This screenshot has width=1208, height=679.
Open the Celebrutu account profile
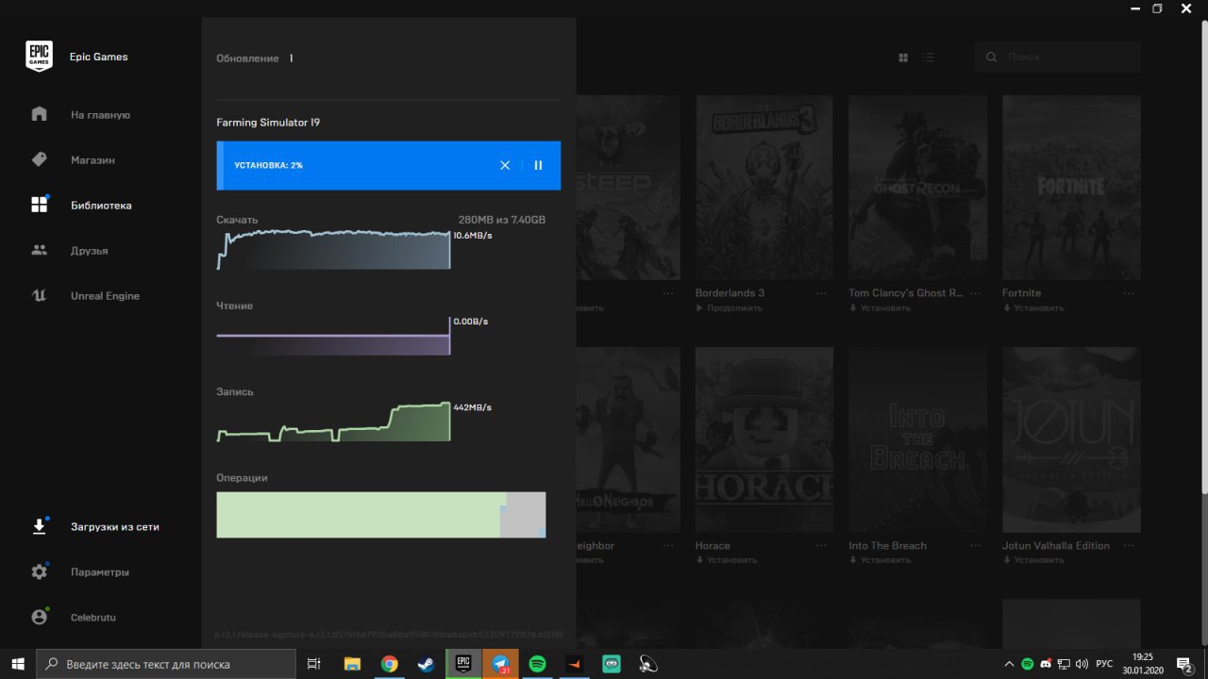[92, 618]
